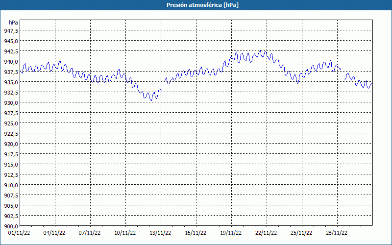The image size is (392, 245).
Task: Select the 915,0 axis value
Action: (11, 165)
